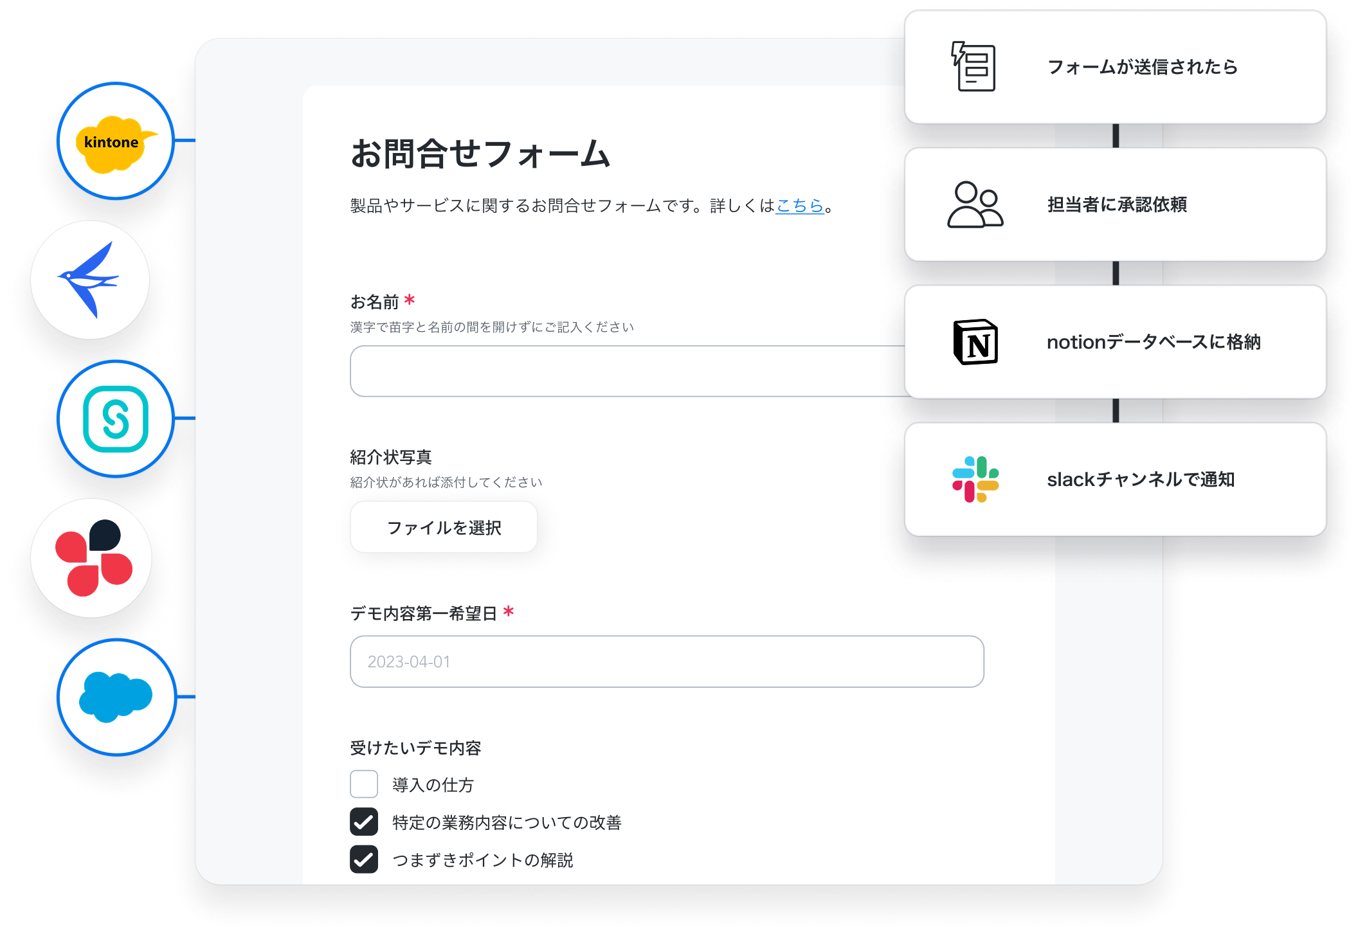Click the form submitted trigger icon
Screen dimensions: 1358x936
pyautogui.click(x=974, y=67)
